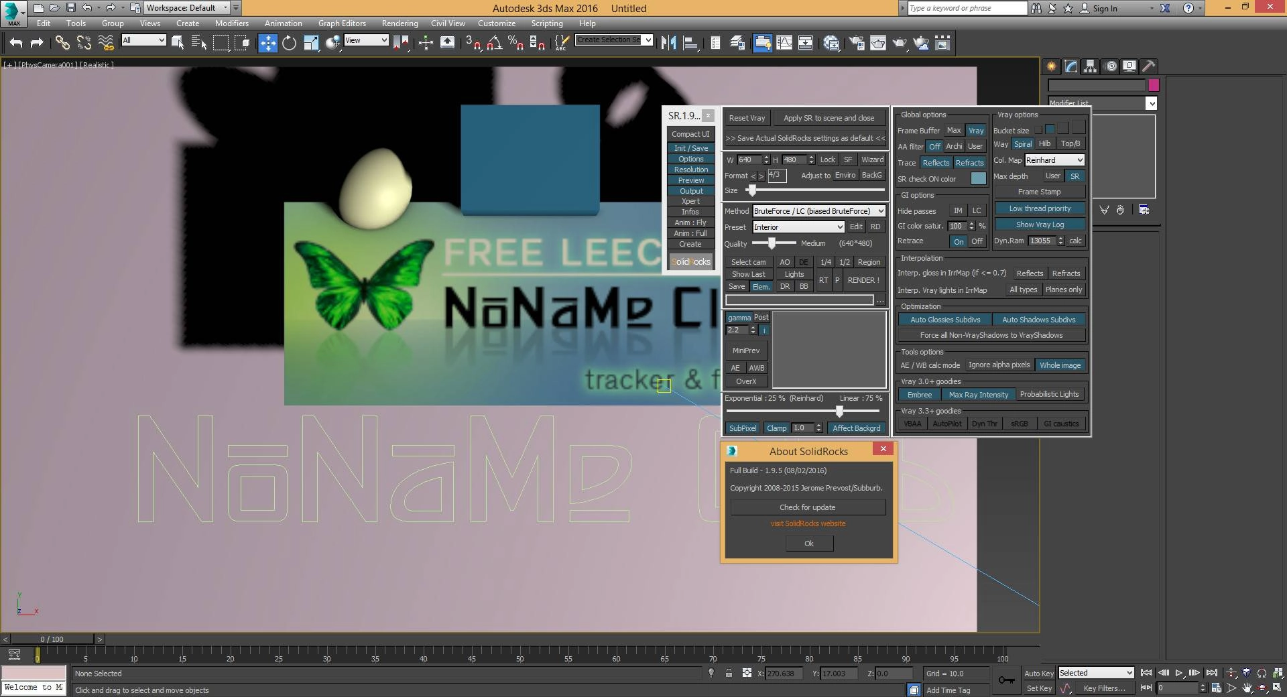Open the Create command panel tab
1287x697 pixels.
[1051, 66]
